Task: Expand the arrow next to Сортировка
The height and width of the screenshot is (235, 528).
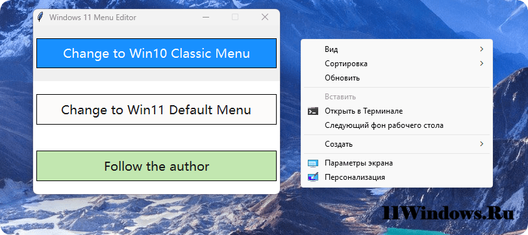Action: pyautogui.click(x=481, y=64)
